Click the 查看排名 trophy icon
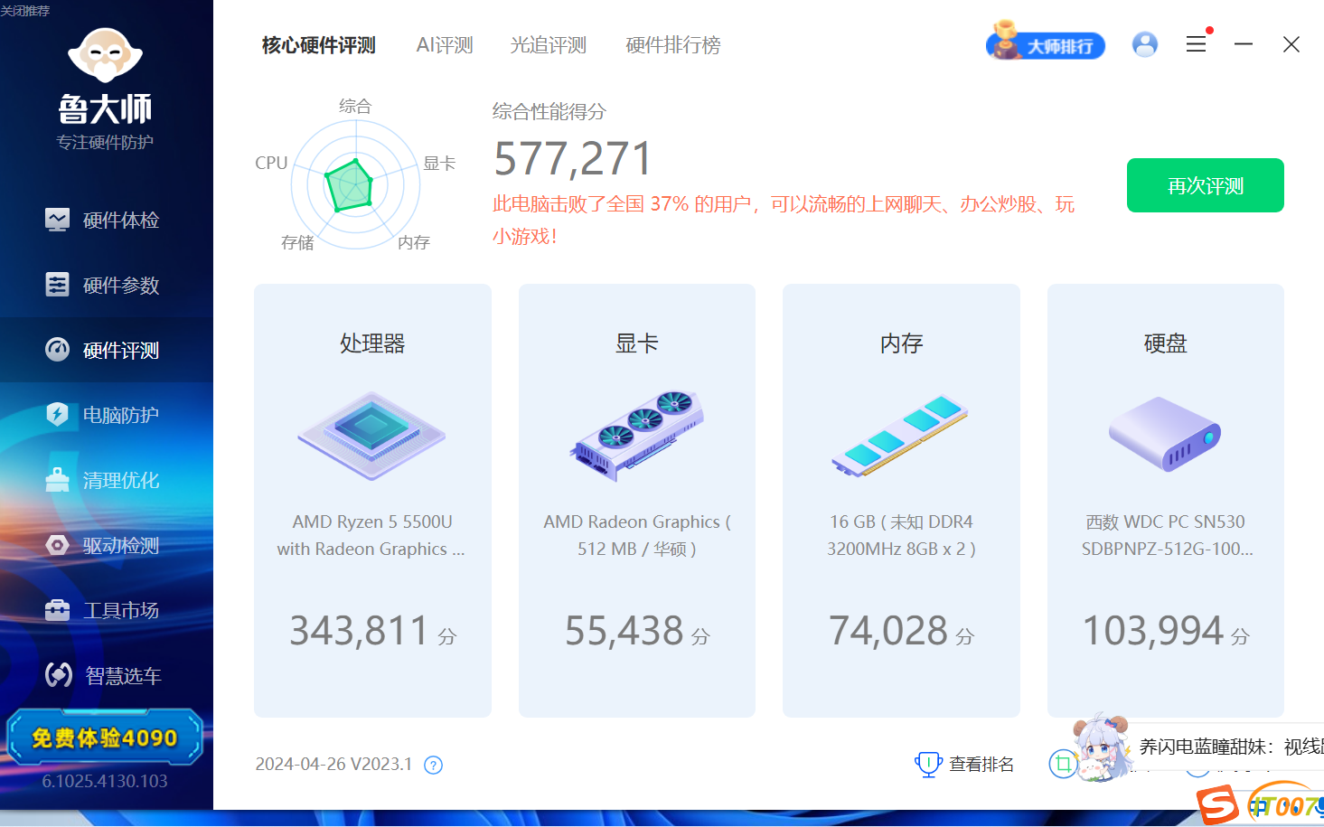 [928, 765]
